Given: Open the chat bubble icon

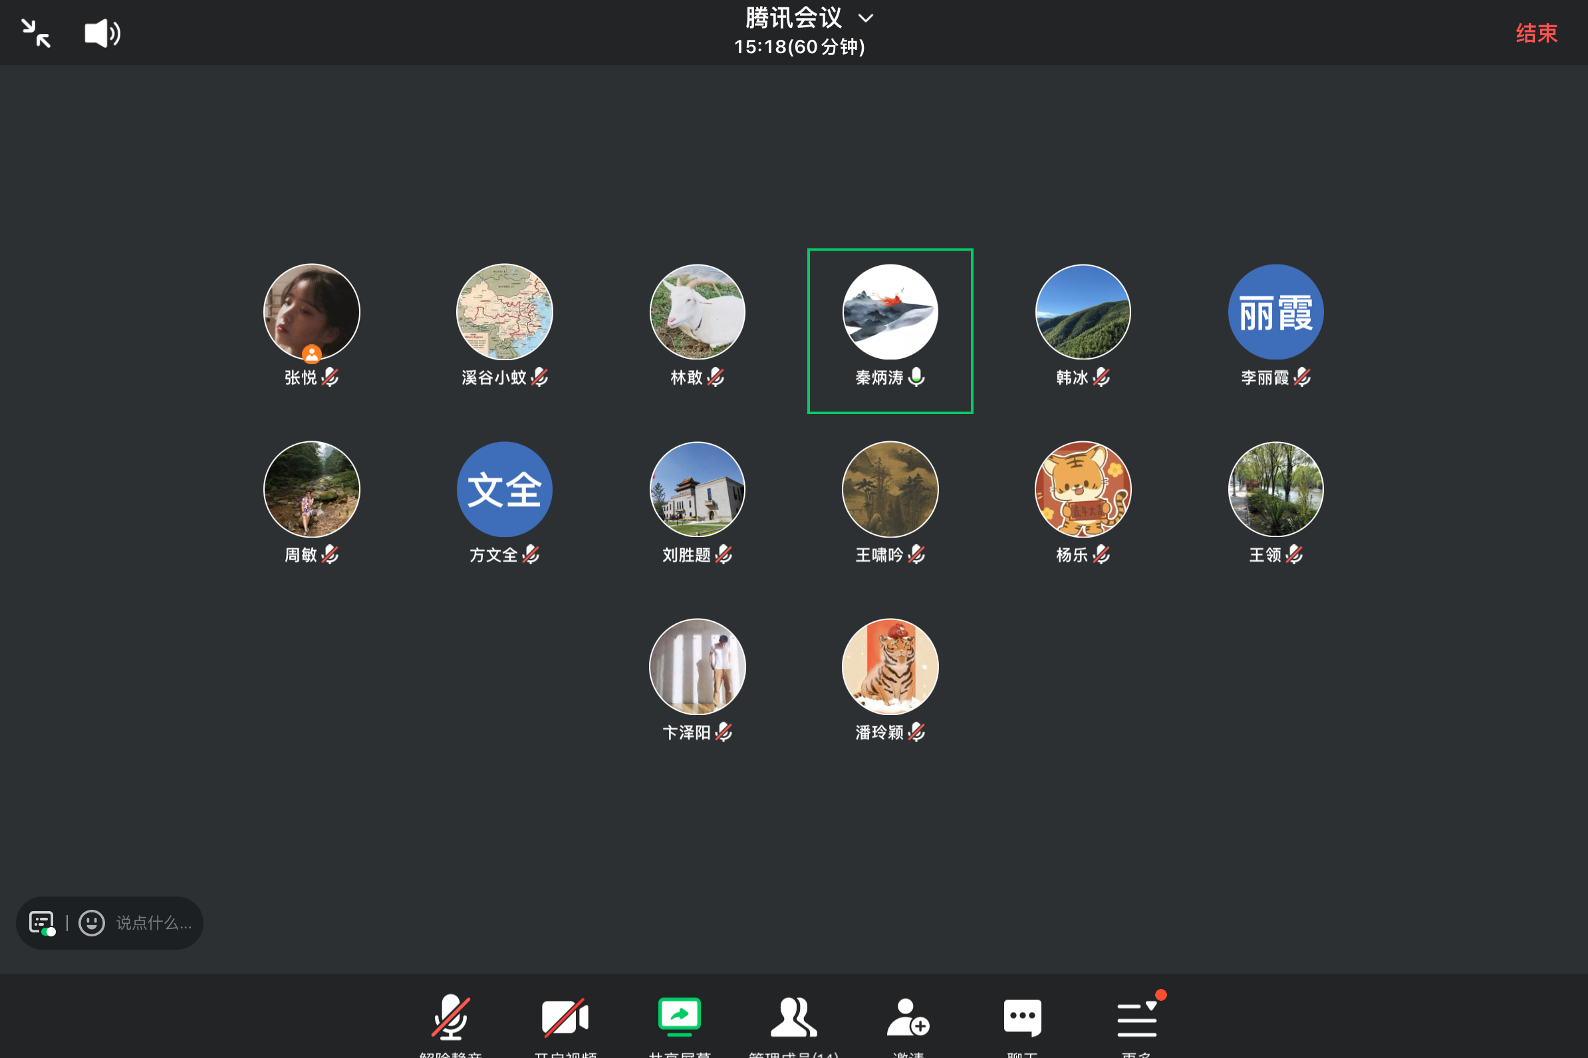Looking at the screenshot, I should tap(1022, 1017).
